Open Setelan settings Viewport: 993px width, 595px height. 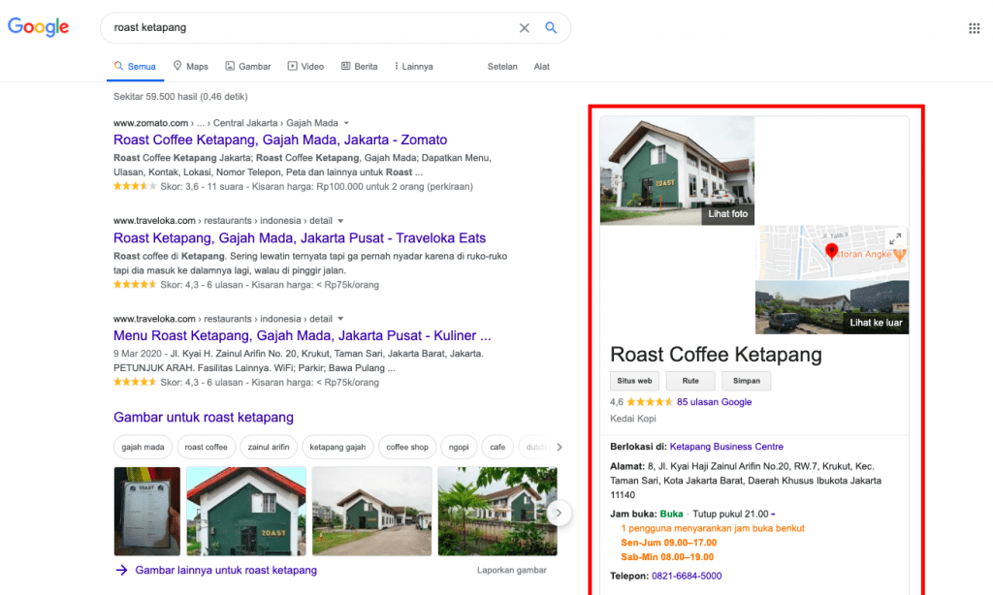[x=502, y=67]
